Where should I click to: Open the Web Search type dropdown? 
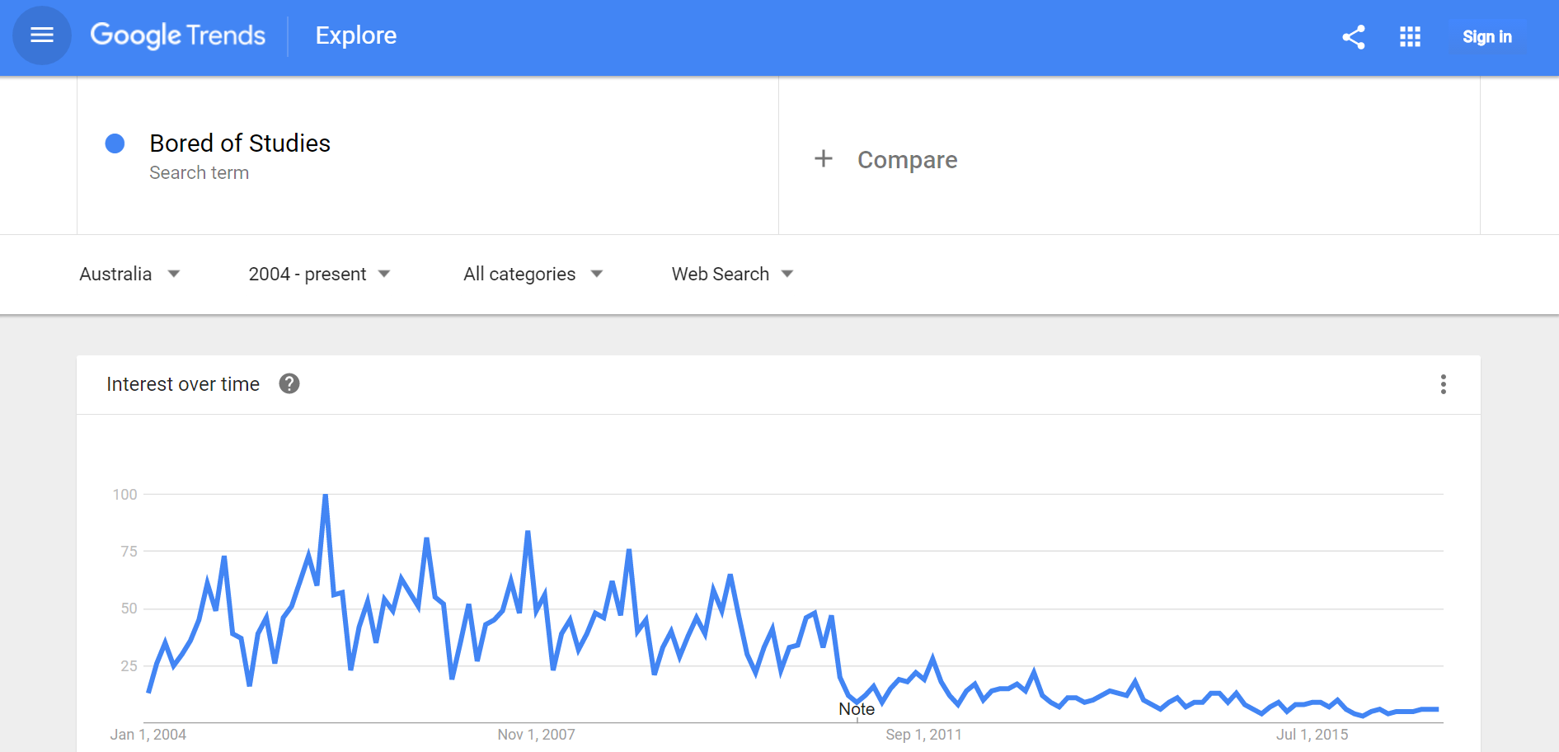pyautogui.click(x=732, y=274)
